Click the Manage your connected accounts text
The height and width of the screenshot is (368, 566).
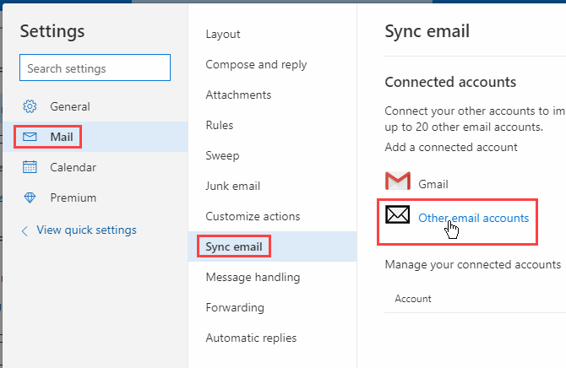[x=473, y=265]
